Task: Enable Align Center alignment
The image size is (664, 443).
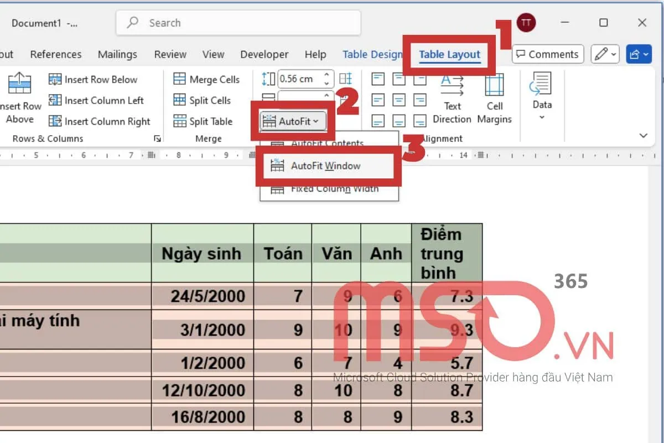Action: (x=399, y=100)
